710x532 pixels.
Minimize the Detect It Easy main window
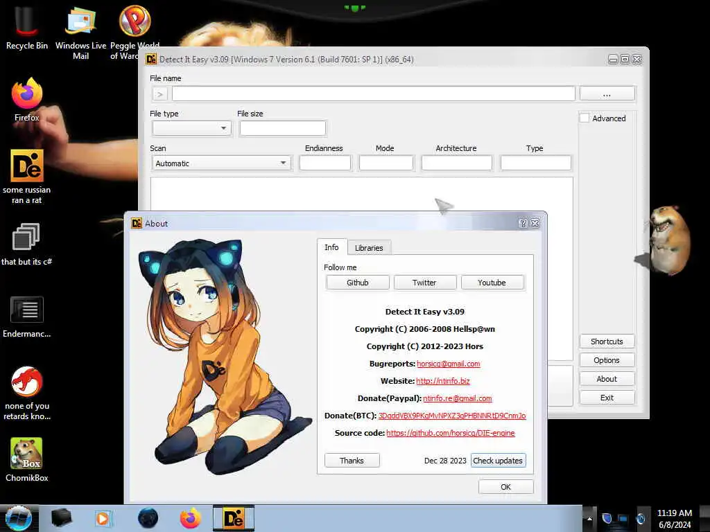pos(613,60)
